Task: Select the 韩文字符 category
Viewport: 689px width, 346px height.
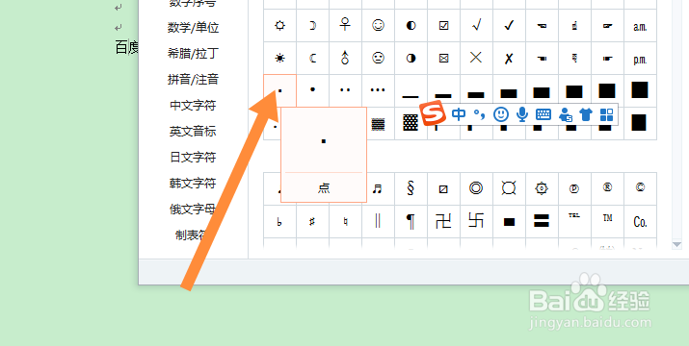Action: click(x=193, y=184)
